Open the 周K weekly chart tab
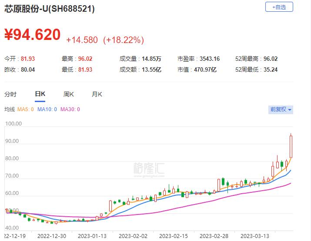 68,94
